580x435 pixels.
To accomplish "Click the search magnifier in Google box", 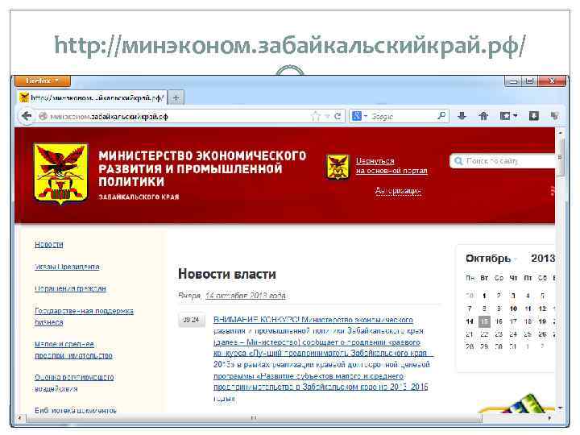I will coord(441,116).
